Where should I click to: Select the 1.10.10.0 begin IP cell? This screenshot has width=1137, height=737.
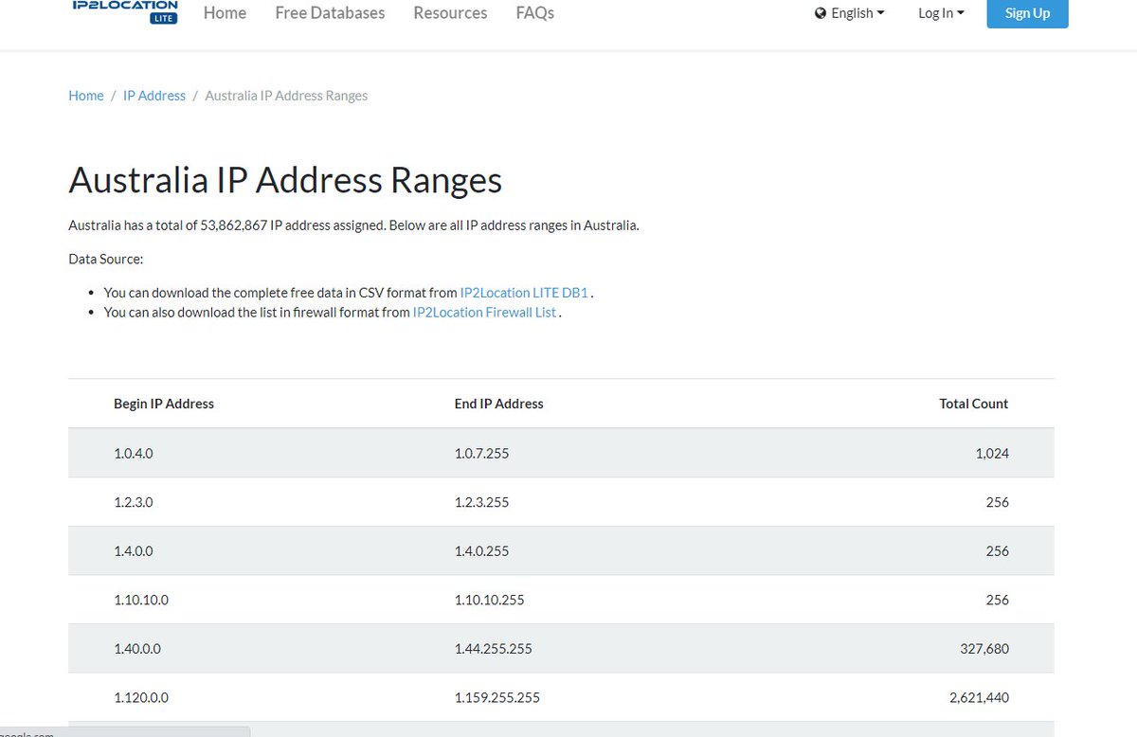click(141, 600)
